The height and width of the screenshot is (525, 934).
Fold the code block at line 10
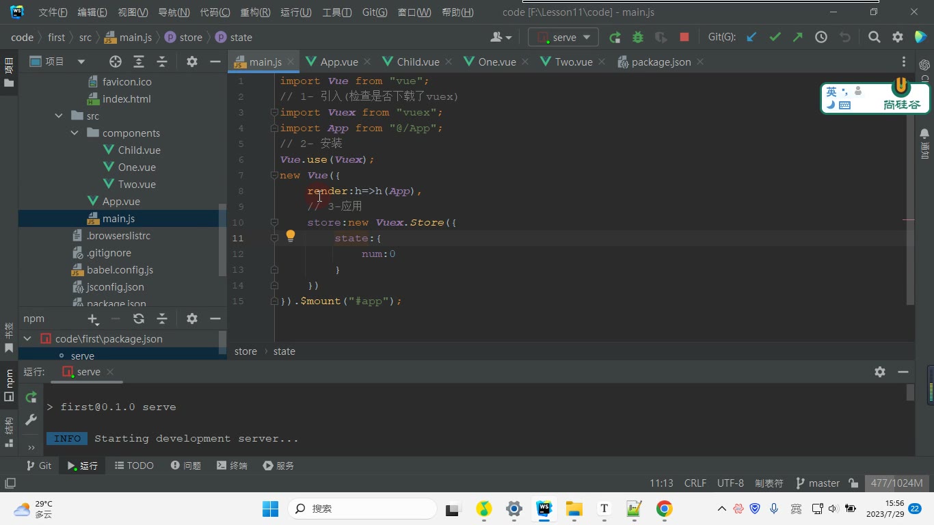[274, 223]
